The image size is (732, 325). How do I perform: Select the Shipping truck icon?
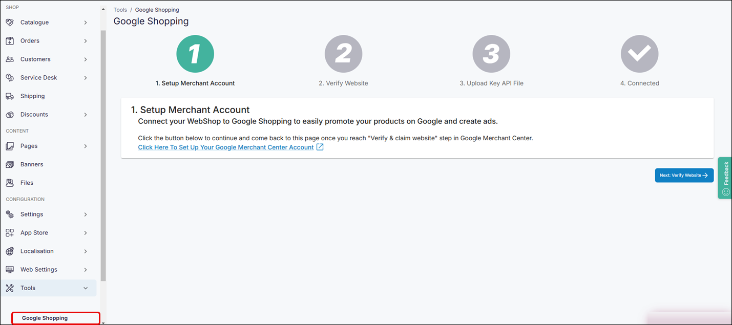coord(9,96)
